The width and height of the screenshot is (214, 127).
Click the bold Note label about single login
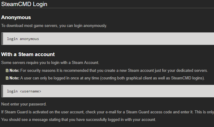[14, 78]
